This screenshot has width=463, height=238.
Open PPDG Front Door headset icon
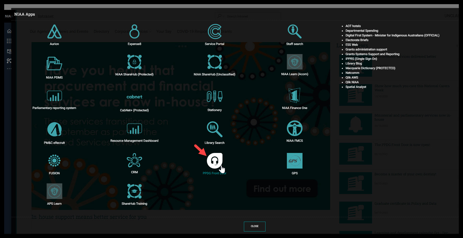[214, 161]
